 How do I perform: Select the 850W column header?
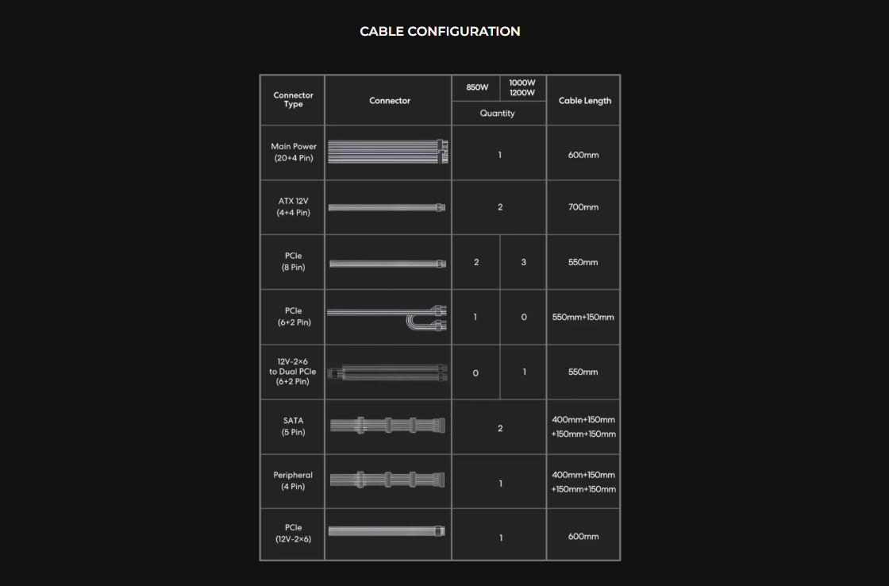pos(477,87)
